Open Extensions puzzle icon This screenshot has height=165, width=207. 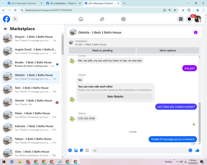coord(189,10)
